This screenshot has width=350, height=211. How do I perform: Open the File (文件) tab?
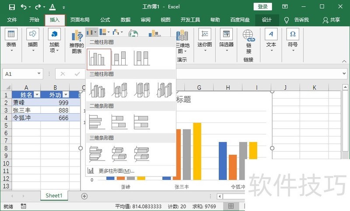(12, 20)
